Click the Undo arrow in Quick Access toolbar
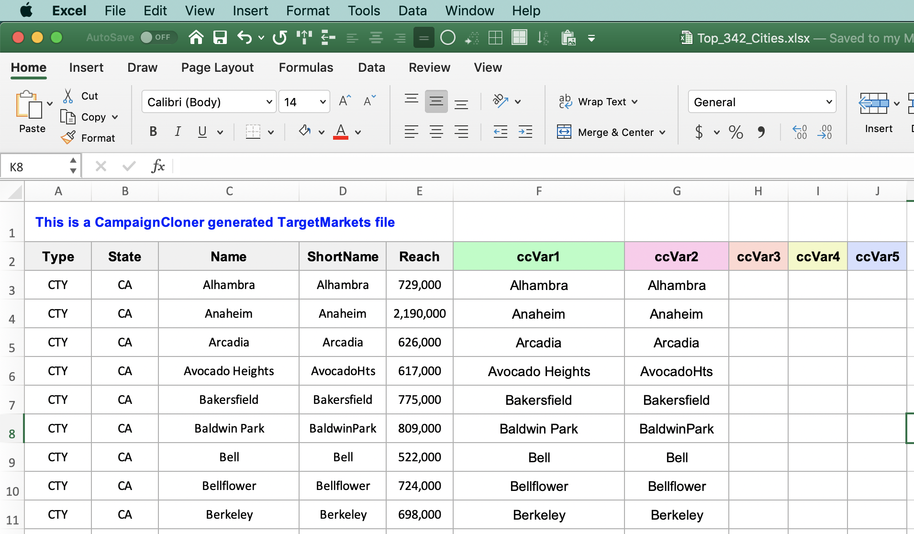This screenshot has height=534, width=914. pyautogui.click(x=245, y=37)
